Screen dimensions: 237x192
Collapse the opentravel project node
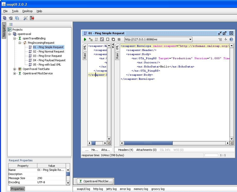point(9,34)
